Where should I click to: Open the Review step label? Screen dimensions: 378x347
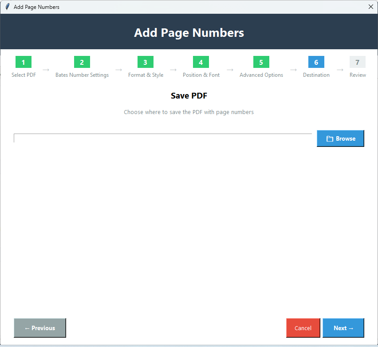point(358,75)
